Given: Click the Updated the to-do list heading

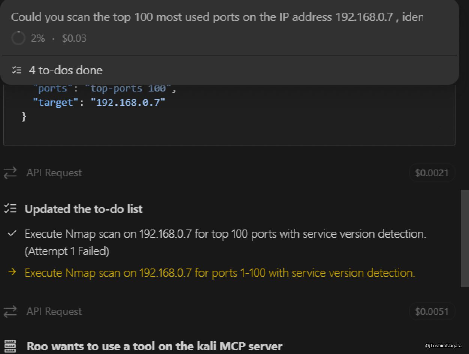Looking at the screenshot, I should tap(84, 209).
